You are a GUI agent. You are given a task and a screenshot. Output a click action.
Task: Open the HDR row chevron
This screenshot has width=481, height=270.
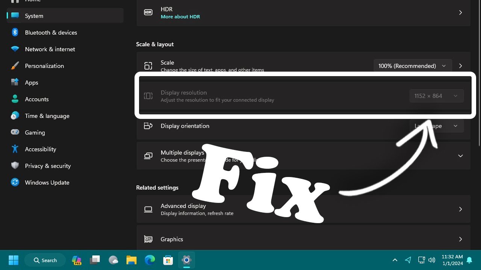pyautogui.click(x=460, y=12)
